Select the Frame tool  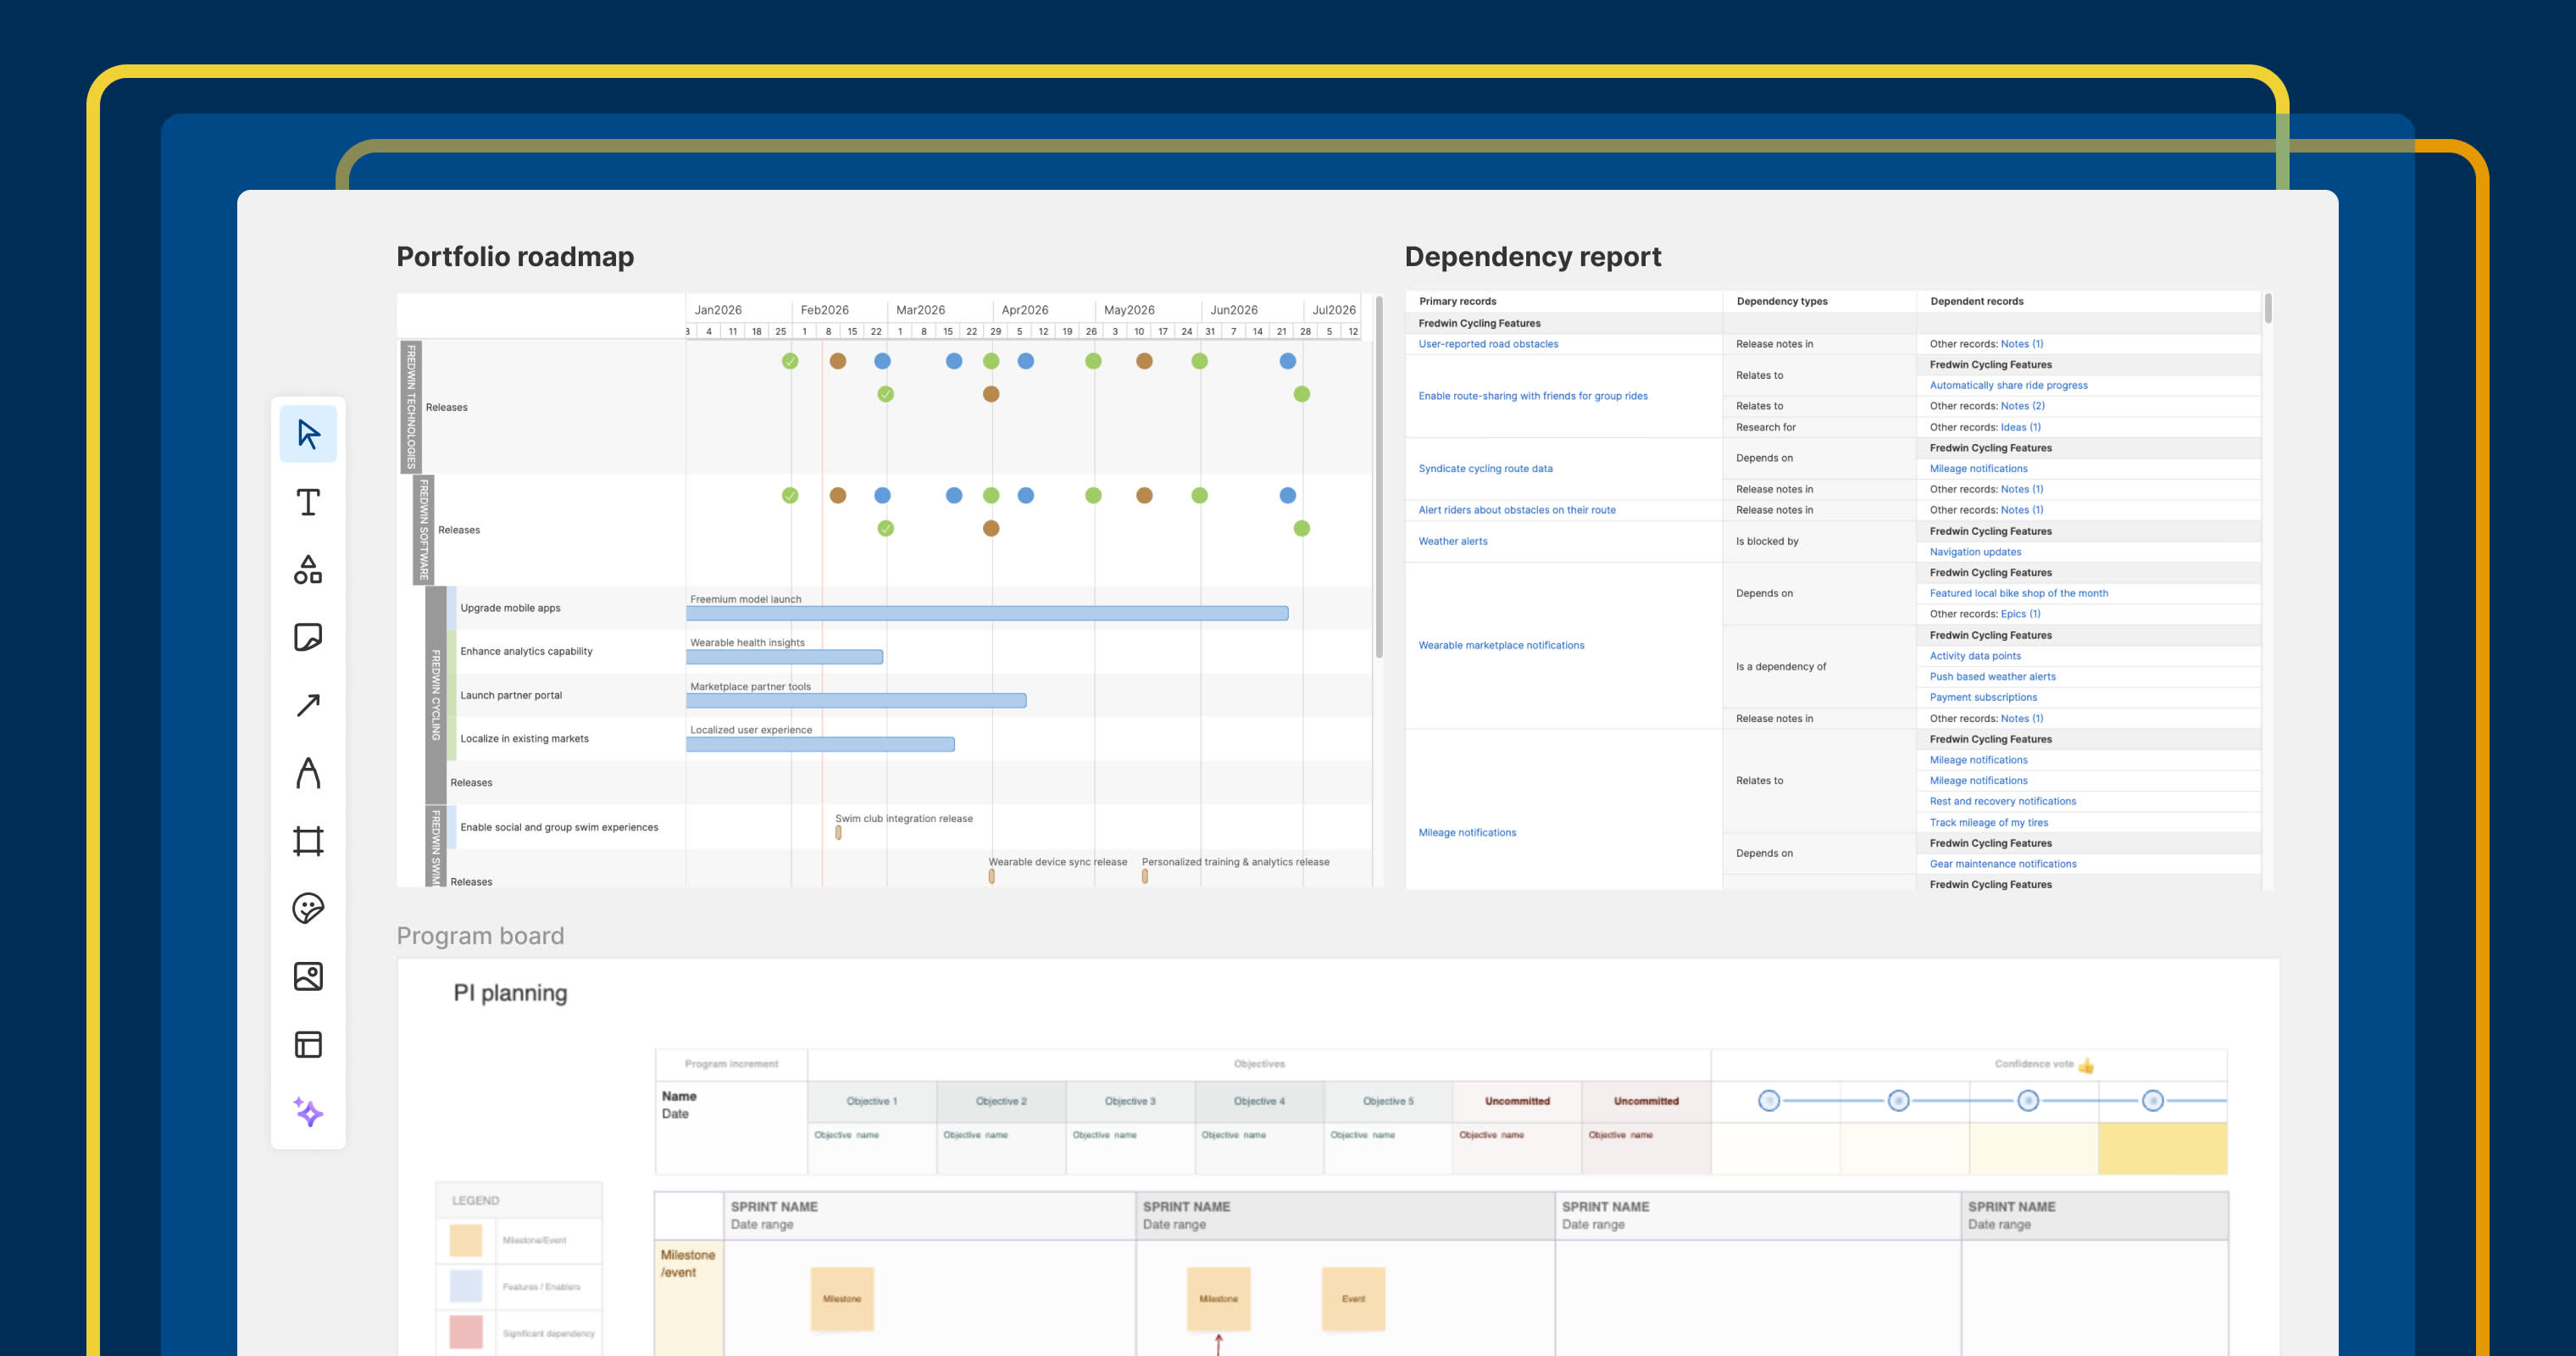click(308, 841)
